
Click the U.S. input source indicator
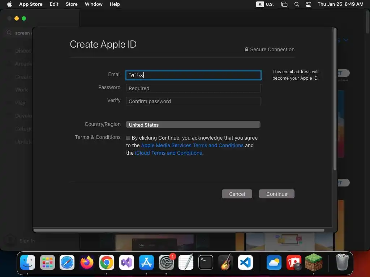click(x=265, y=4)
